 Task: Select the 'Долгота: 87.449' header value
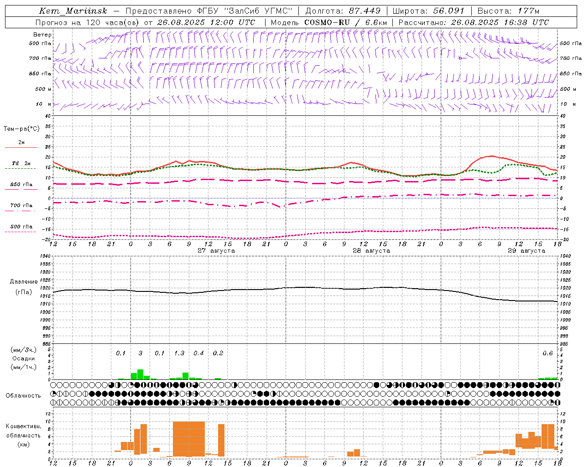(342, 11)
